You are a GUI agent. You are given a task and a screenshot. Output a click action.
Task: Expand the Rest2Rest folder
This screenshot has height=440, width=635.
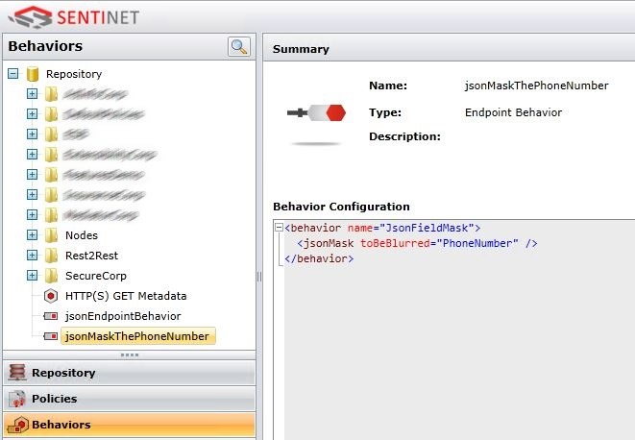32,256
